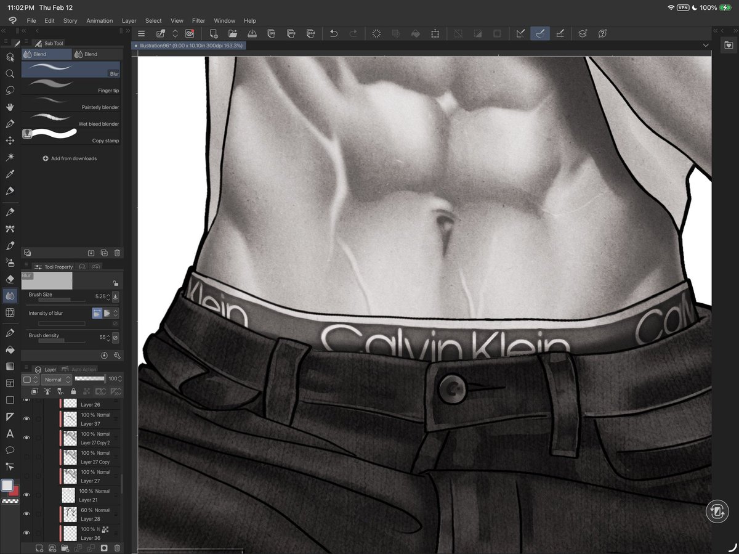Select the Blend tool in toolbar
The height and width of the screenshot is (554, 739).
coord(10,296)
